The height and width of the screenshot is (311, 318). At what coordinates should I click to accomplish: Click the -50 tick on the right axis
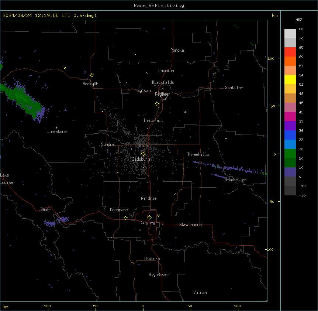coord(271,202)
